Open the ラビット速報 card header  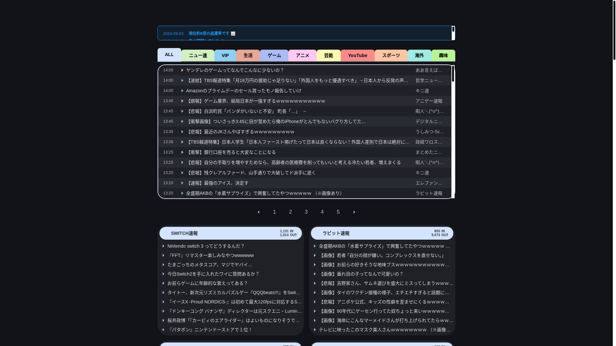pyautogui.click(x=382, y=233)
